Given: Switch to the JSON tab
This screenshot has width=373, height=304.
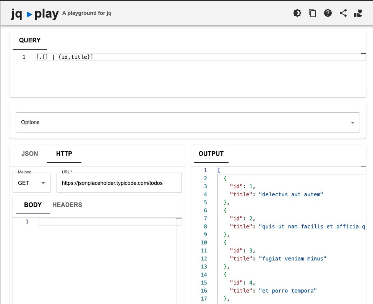Looking at the screenshot, I should click(29, 154).
